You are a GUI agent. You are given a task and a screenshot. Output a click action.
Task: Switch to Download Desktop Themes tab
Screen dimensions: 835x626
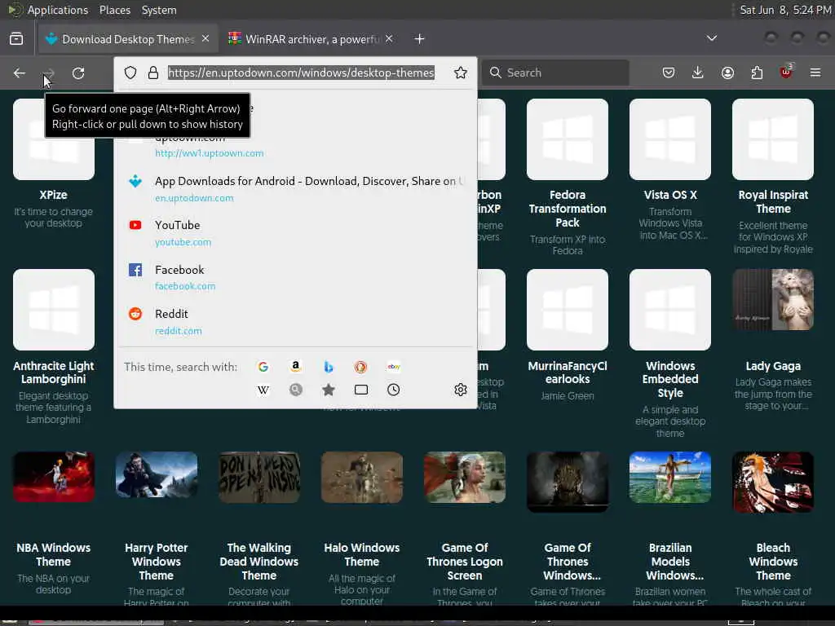point(128,39)
